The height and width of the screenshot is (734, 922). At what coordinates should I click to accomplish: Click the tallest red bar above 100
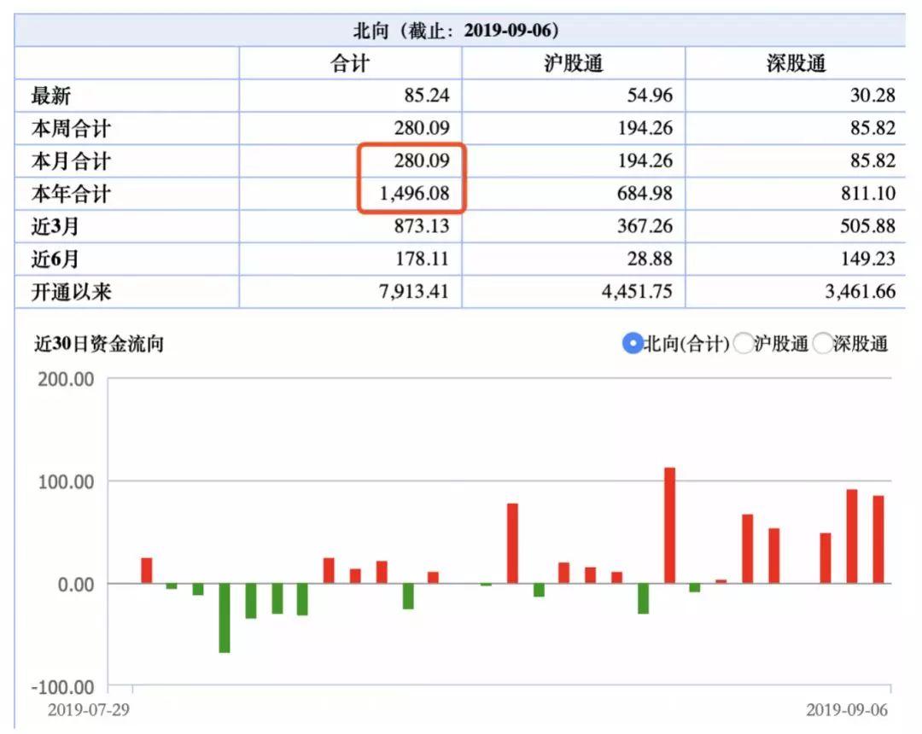pyautogui.click(x=670, y=526)
